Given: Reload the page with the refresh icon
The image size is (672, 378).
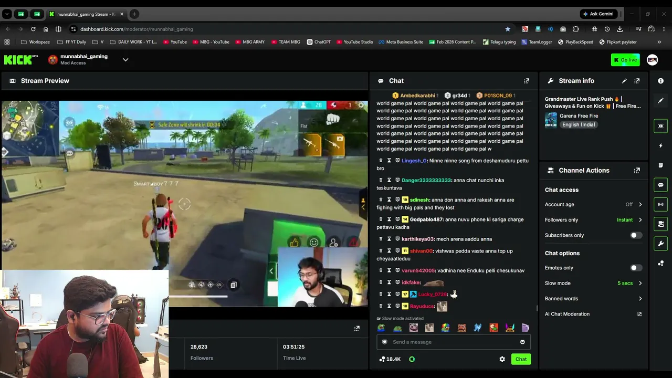Looking at the screenshot, I should 33,29.
